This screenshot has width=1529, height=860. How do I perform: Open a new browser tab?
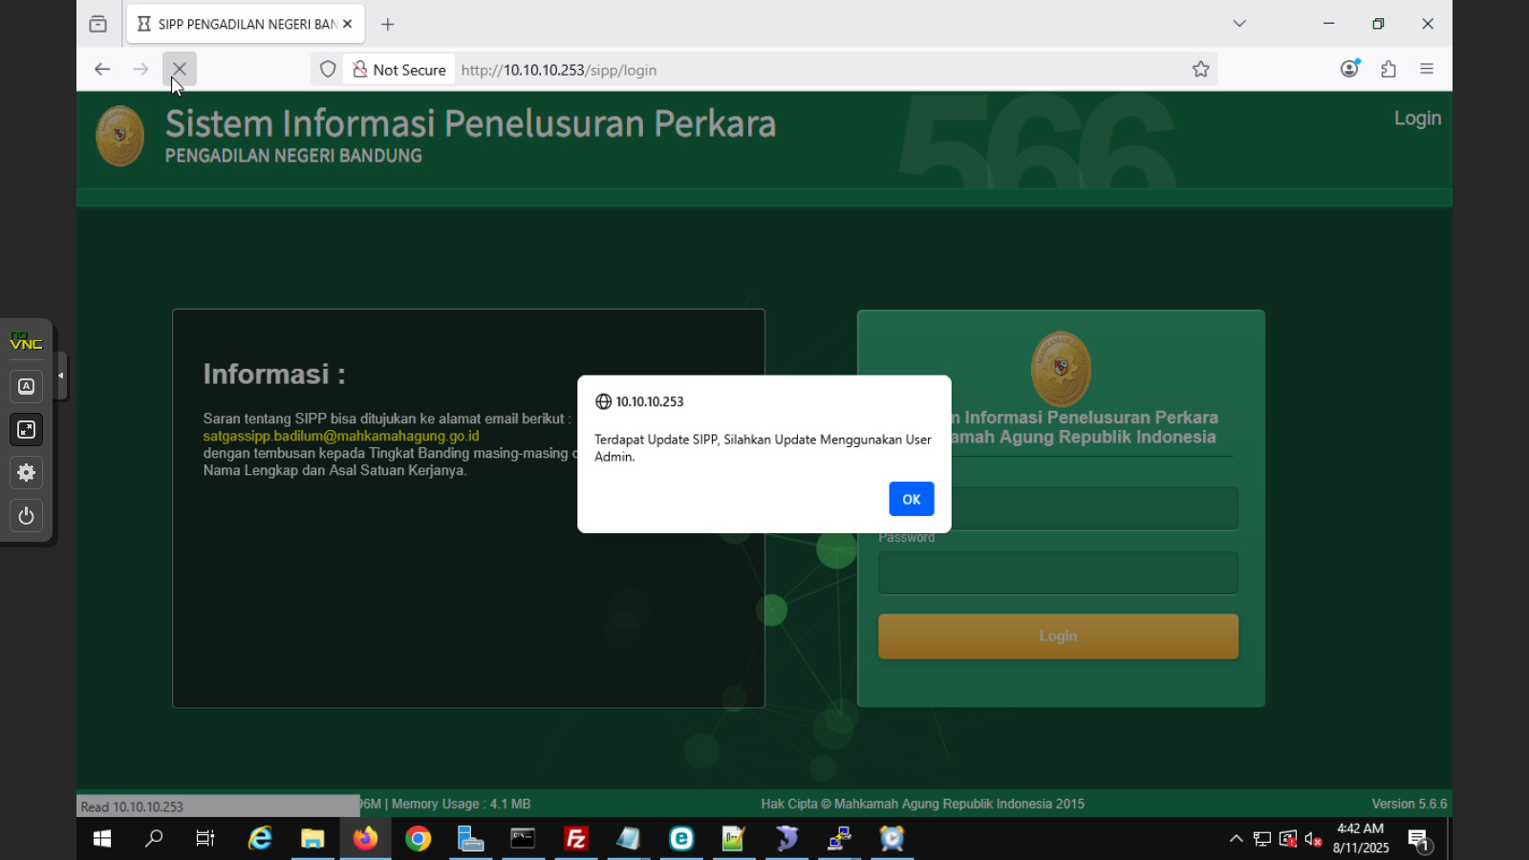[x=388, y=25]
